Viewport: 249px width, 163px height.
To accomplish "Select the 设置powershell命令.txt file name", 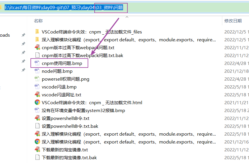I will [66, 118].
